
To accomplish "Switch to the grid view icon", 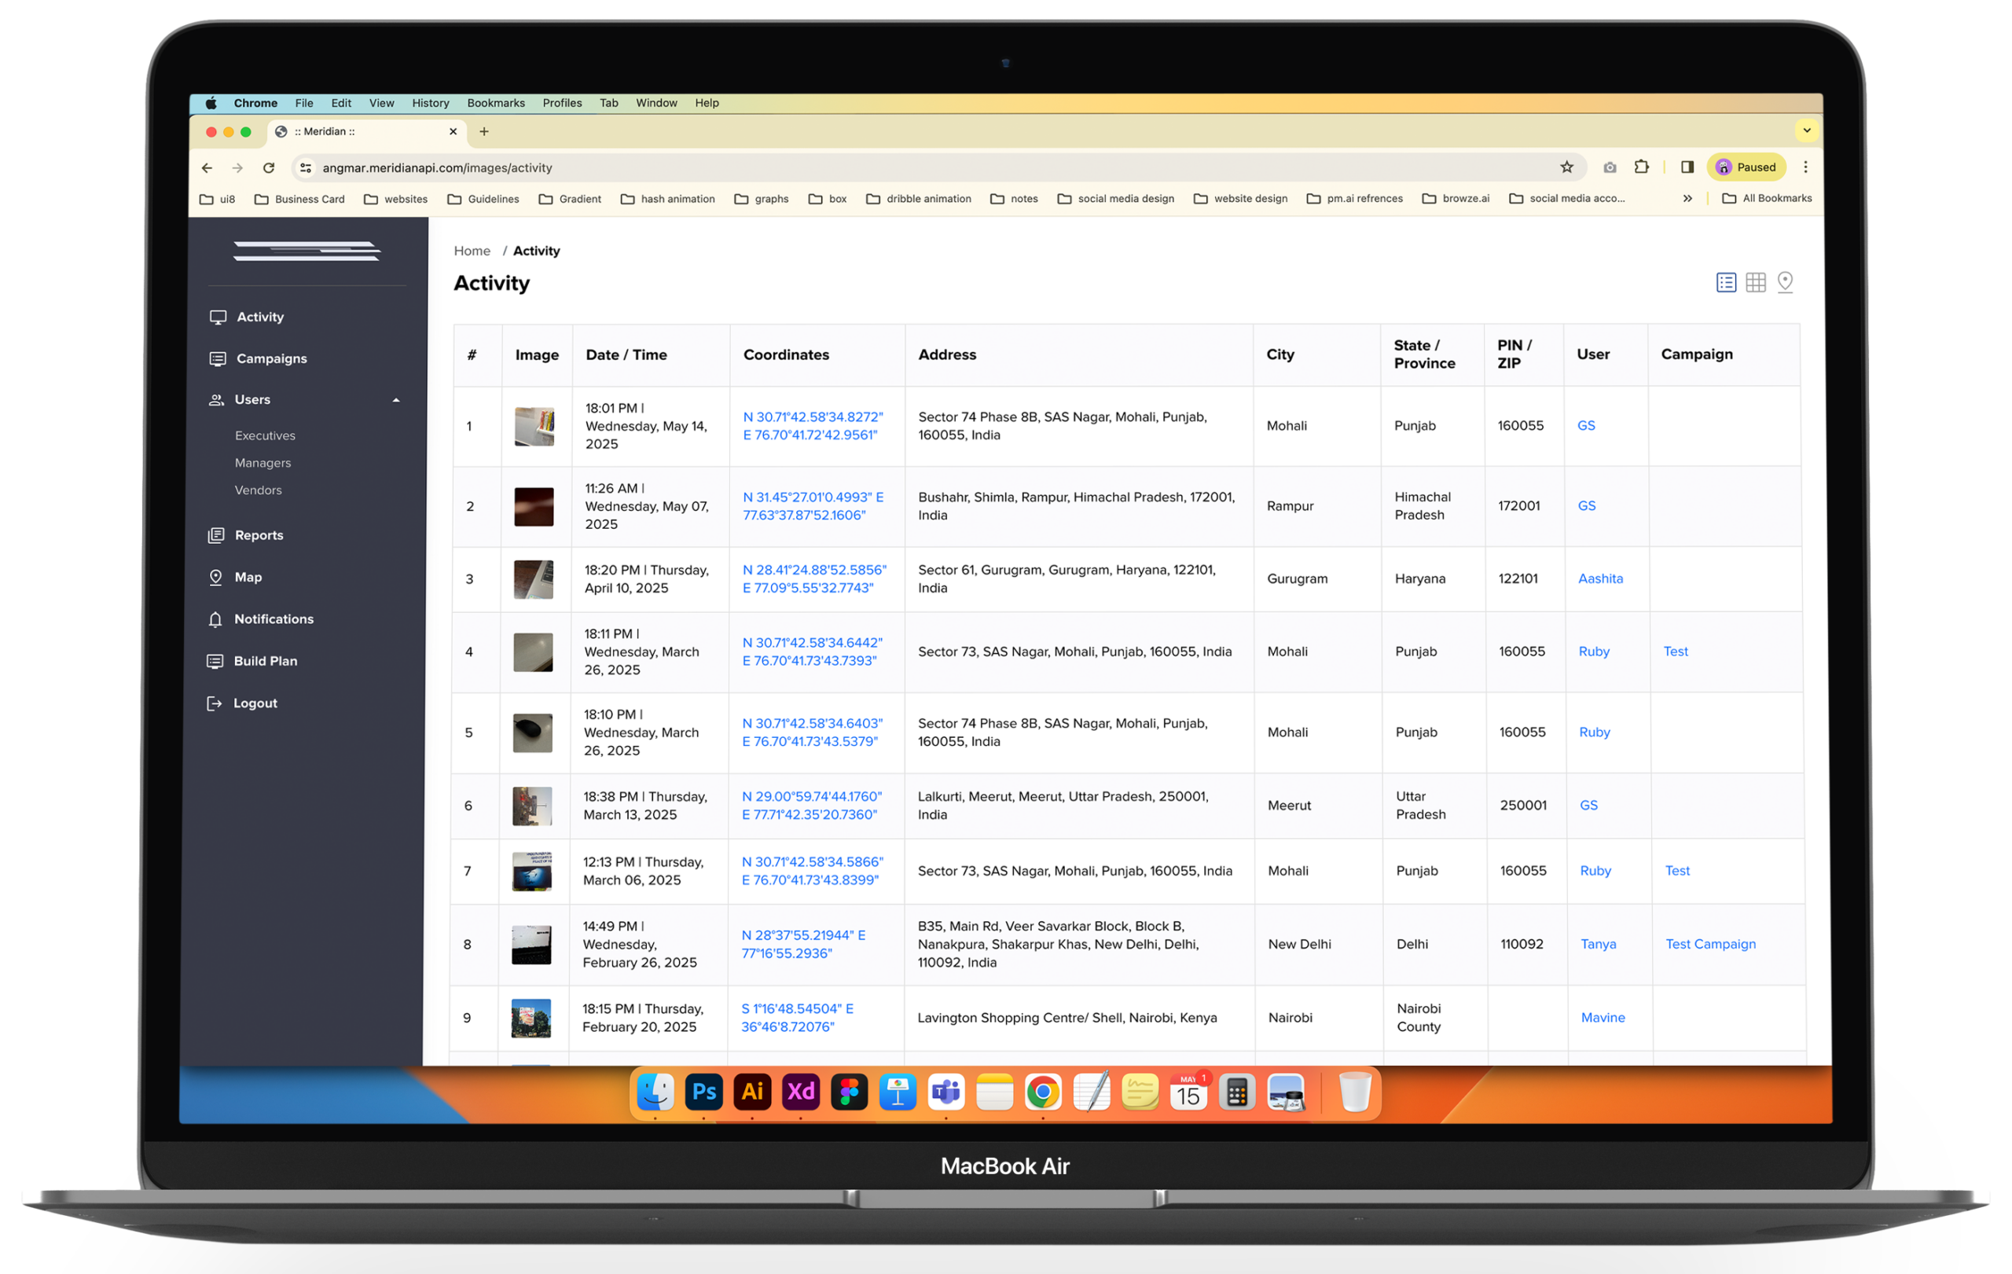I will pos(1755,282).
